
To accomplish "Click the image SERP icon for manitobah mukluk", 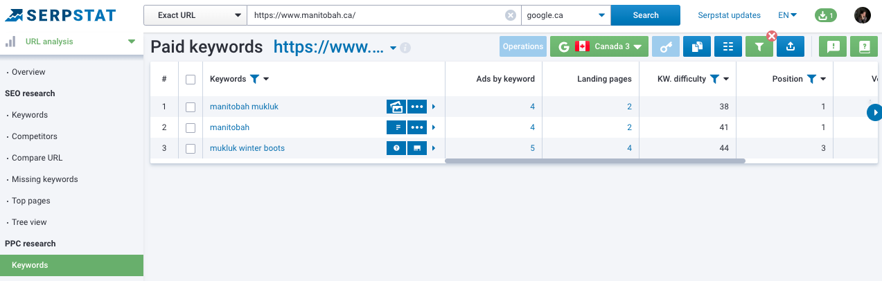I will click(x=396, y=107).
